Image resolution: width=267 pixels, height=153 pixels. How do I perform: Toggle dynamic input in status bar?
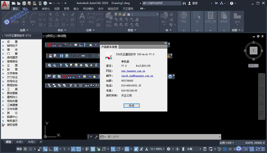click(45, 149)
